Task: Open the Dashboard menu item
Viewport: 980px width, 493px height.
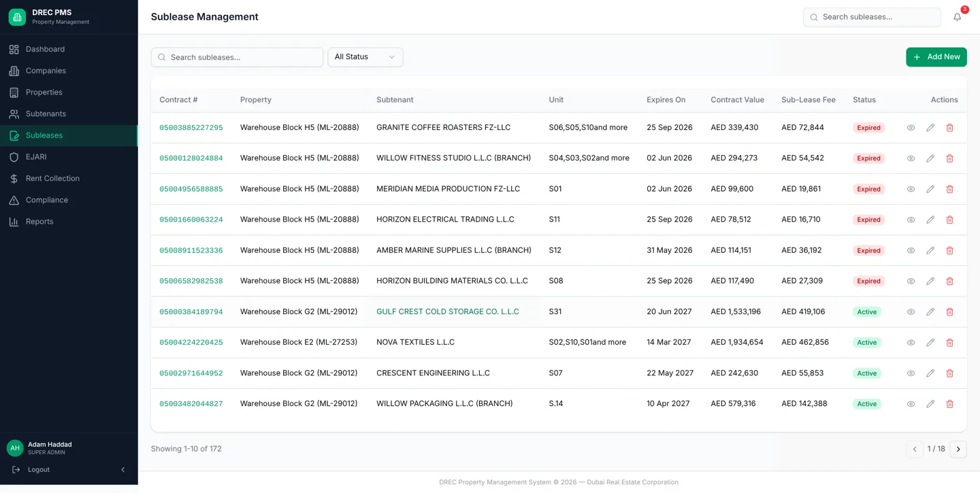Action: pos(69,49)
